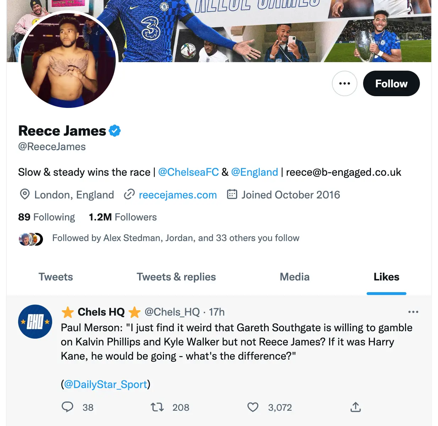Open the Tweets & replies tab
This screenshot has width=438, height=426.
[x=176, y=277]
